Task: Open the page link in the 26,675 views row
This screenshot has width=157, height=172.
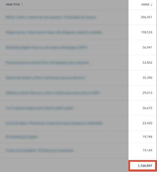Action: tap(39, 108)
